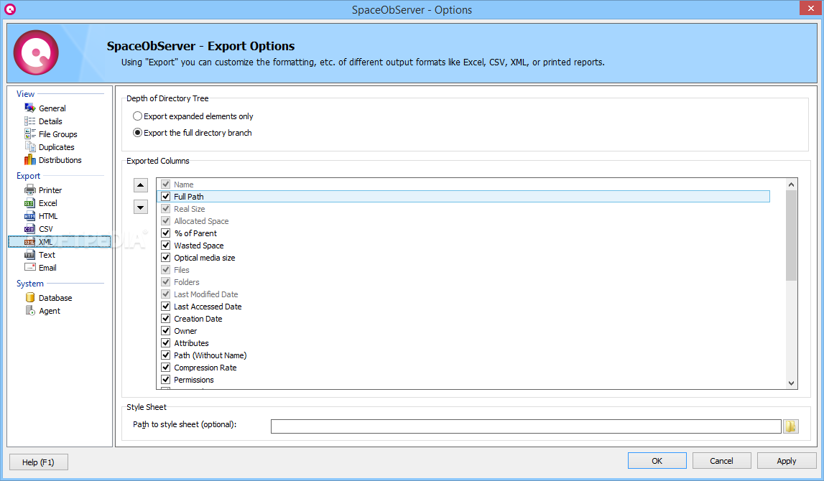
Task: Select the HTML export icon
Action: click(x=30, y=216)
